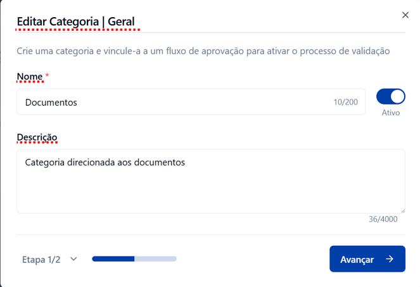
Task: Click the red required asterisk beside Nome
Action: [x=47, y=77]
